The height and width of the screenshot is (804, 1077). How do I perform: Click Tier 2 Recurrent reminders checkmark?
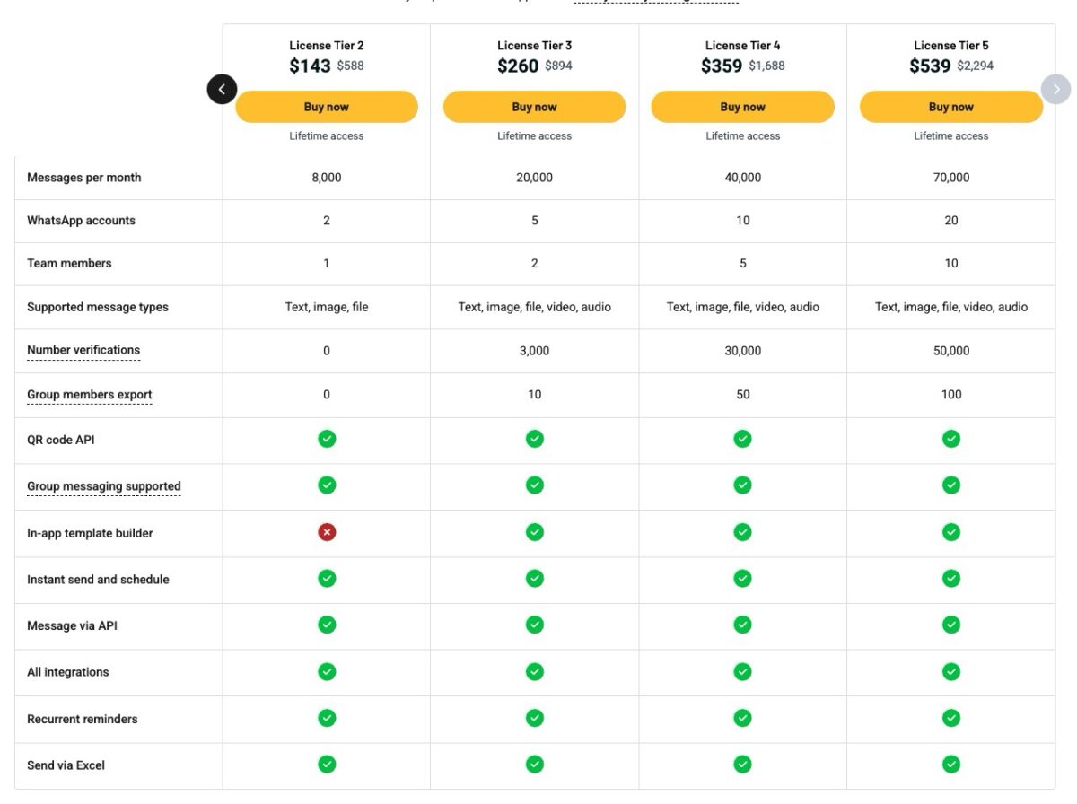click(x=327, y=718)
